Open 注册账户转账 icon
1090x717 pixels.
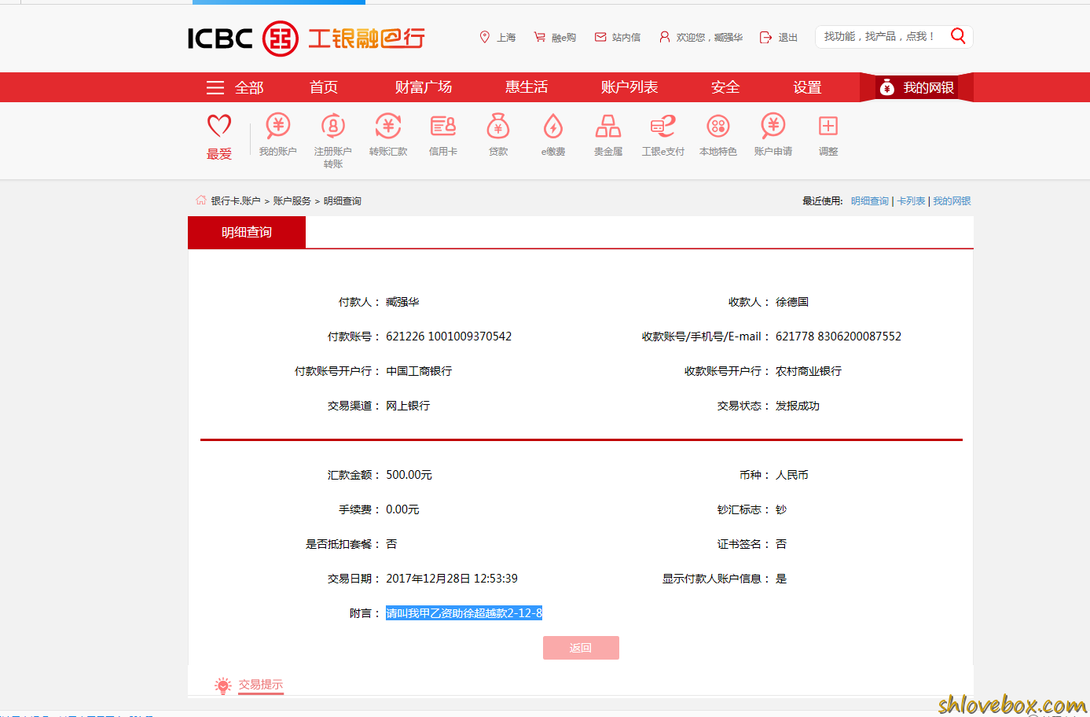(333, 126)
